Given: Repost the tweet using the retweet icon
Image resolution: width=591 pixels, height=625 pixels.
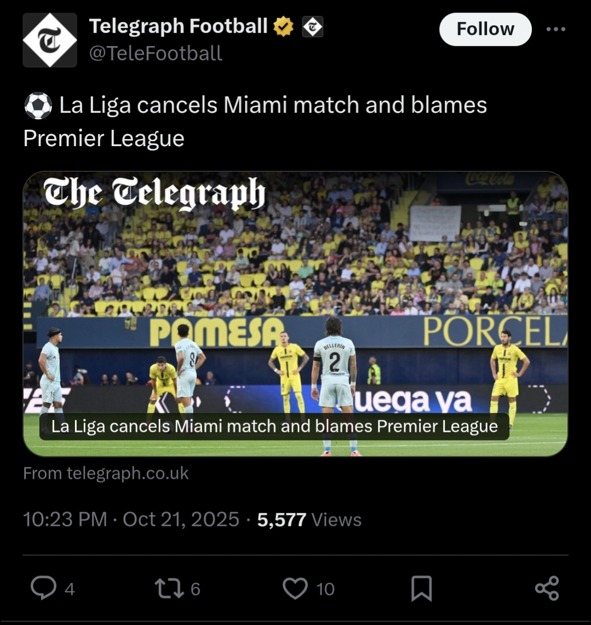Looking at the screenshot, I should click(167, 588).
